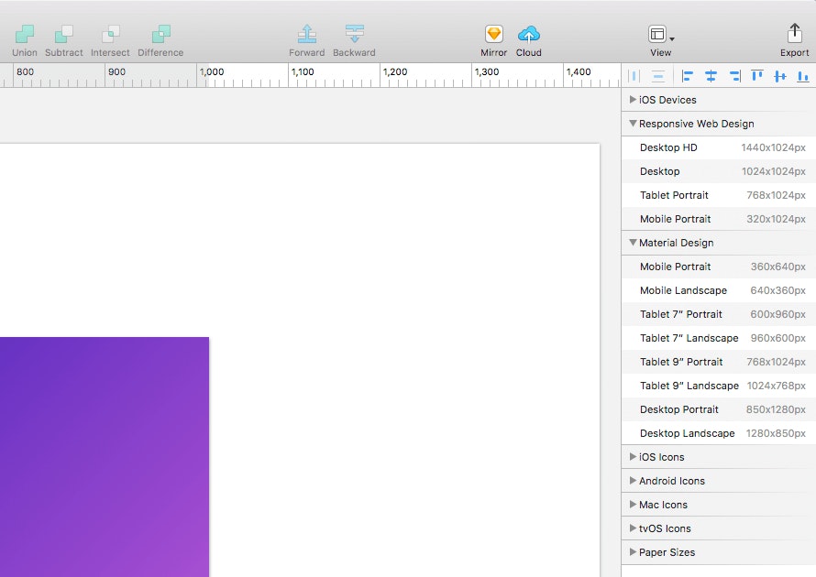Distribute layers horizontally

(634, 76)
